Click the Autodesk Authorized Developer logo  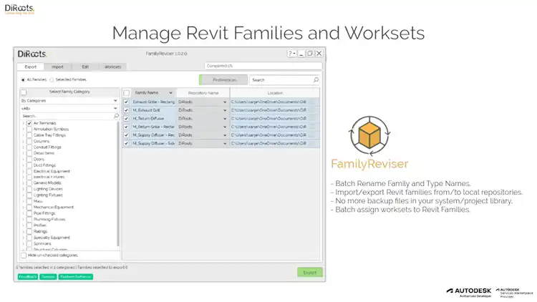click(469, 292)
